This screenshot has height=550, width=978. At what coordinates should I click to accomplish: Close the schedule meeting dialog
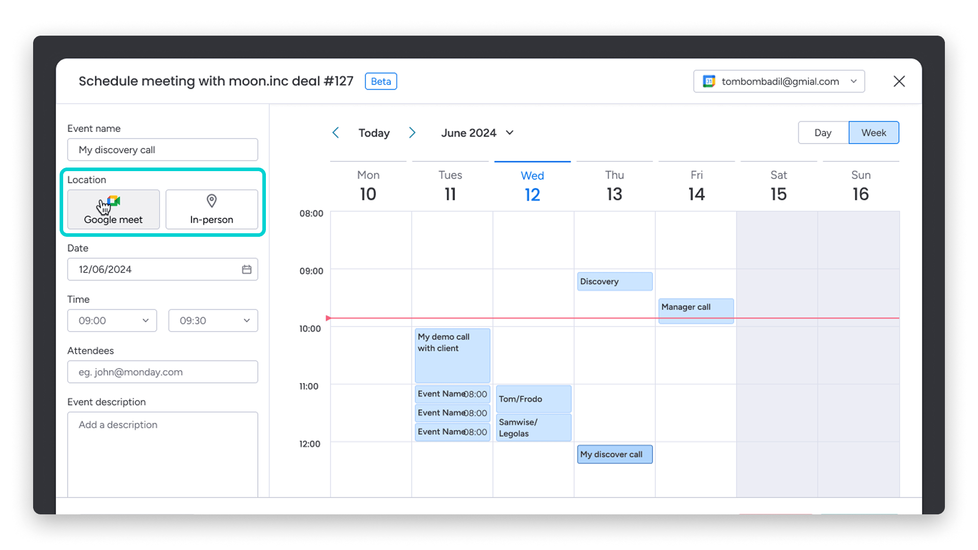[x=899, y=81]
